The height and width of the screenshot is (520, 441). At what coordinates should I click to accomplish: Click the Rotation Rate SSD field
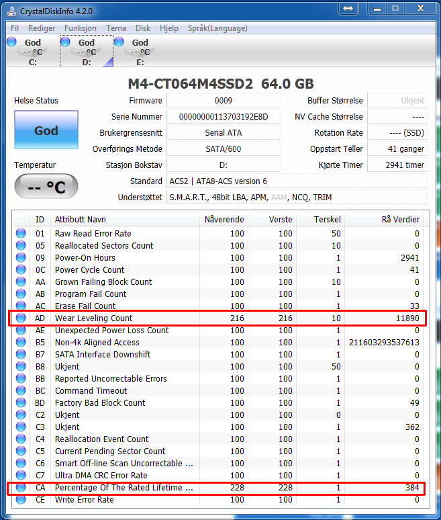397,132
